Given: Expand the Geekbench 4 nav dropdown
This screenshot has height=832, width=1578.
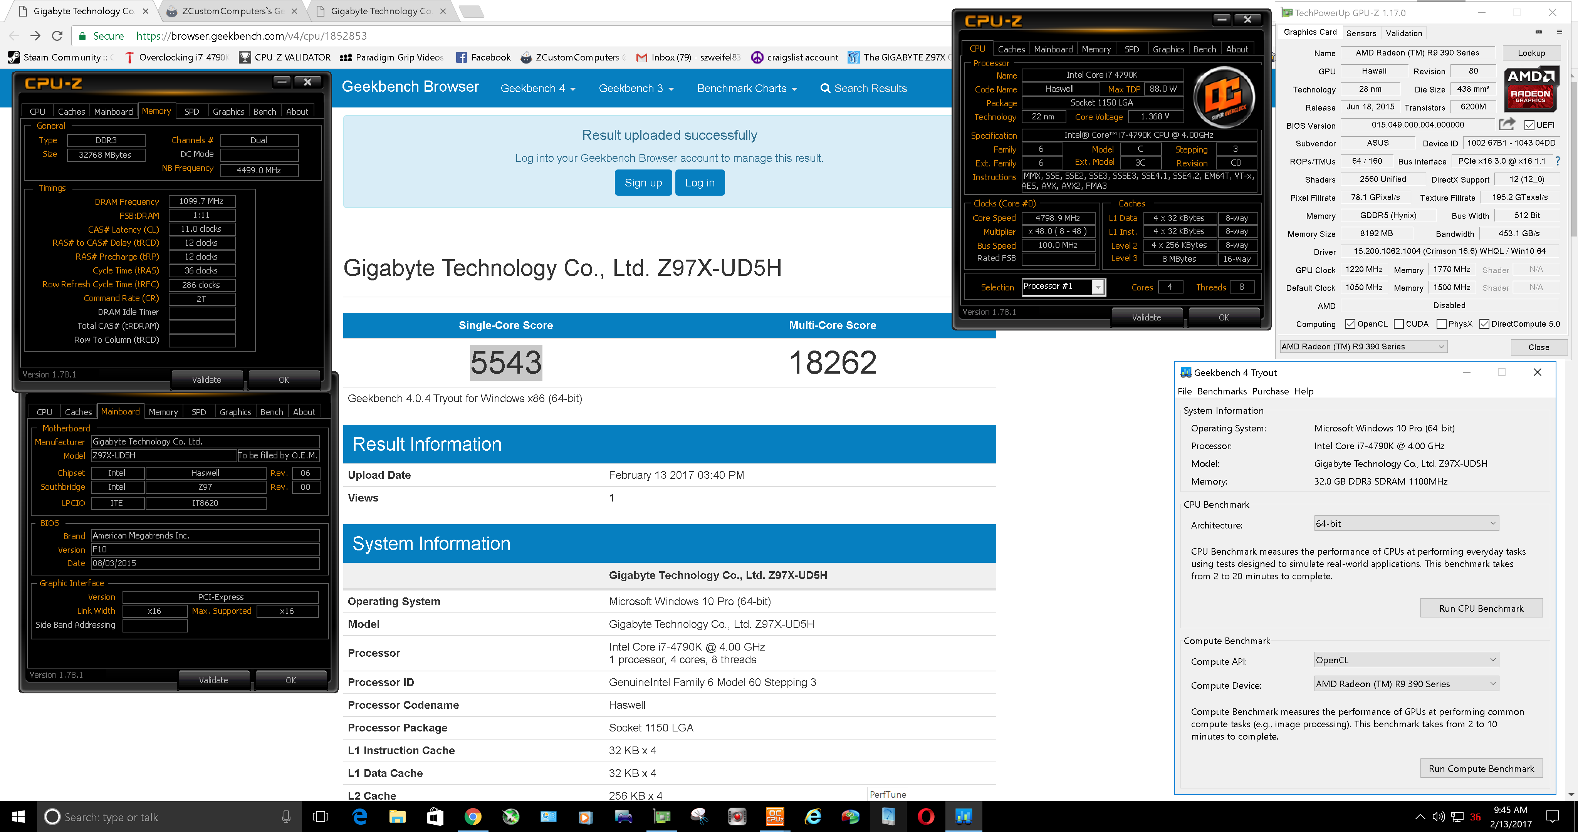Looking at the screenshot, I should point(538,88).
